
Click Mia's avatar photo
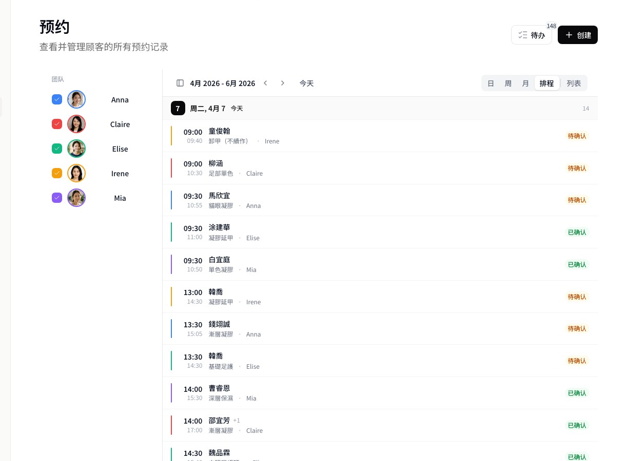coord(76,198)
